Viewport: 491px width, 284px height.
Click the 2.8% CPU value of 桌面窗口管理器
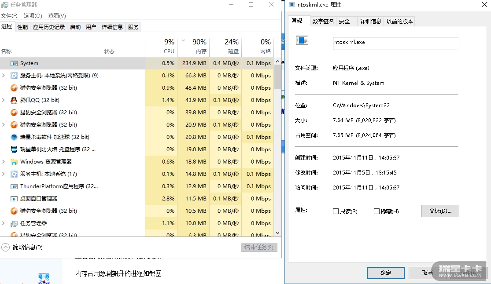[168, 199]
